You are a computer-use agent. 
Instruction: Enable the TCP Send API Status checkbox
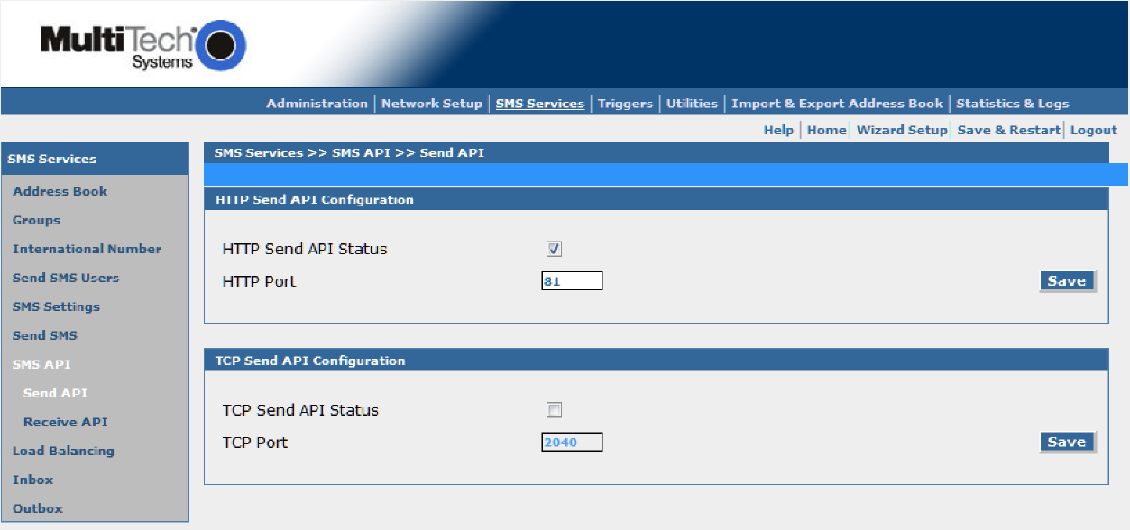554,410
